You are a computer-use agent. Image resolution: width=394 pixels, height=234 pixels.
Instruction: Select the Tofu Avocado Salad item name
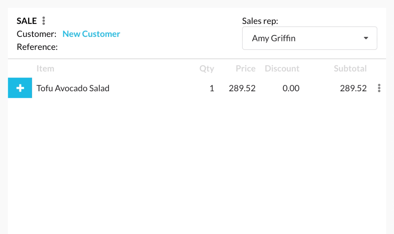pos(73,88)
